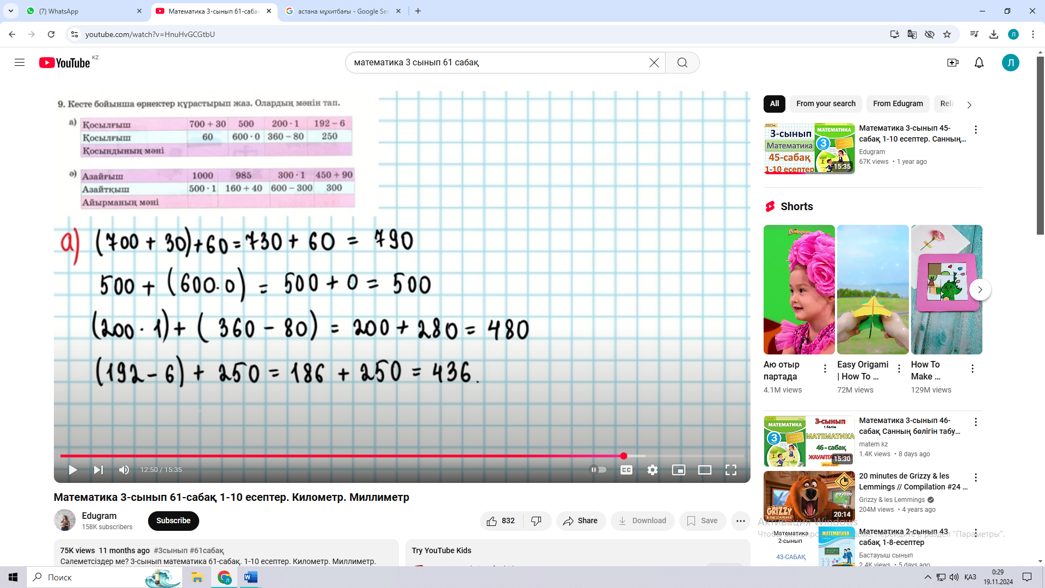Switch to theater mode
Viewport: 1045px width, 588px height.
704,470
